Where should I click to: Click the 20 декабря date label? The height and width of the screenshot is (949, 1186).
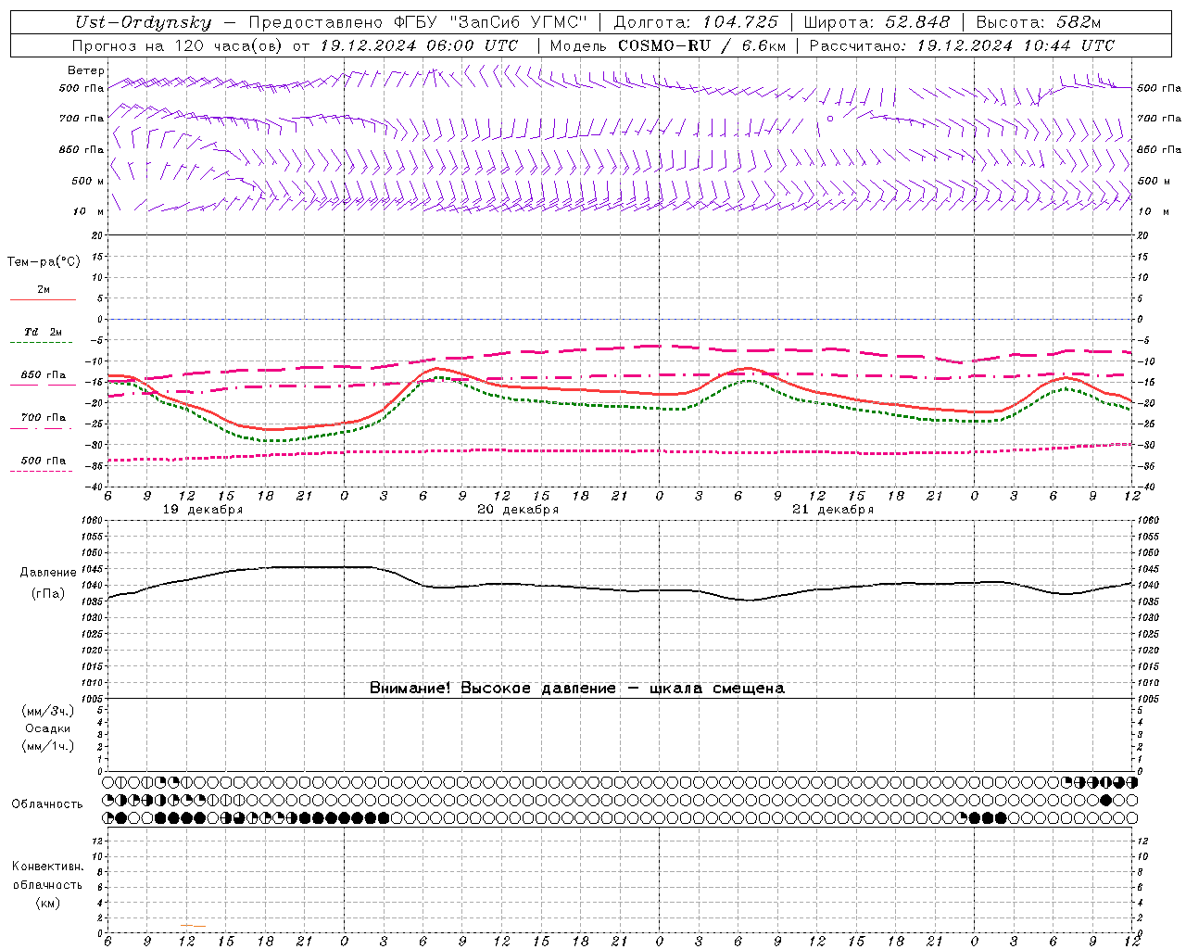pos(518,510)
